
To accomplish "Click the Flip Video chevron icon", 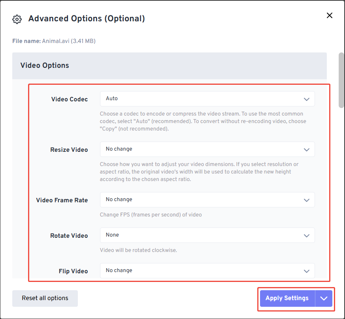I will pyautogui.click(x=307, y=271).
